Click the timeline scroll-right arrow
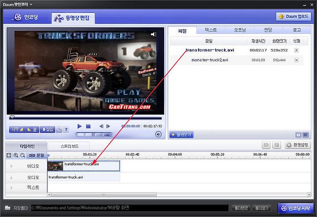Screen dimensions: 317x217 [309, 195]
